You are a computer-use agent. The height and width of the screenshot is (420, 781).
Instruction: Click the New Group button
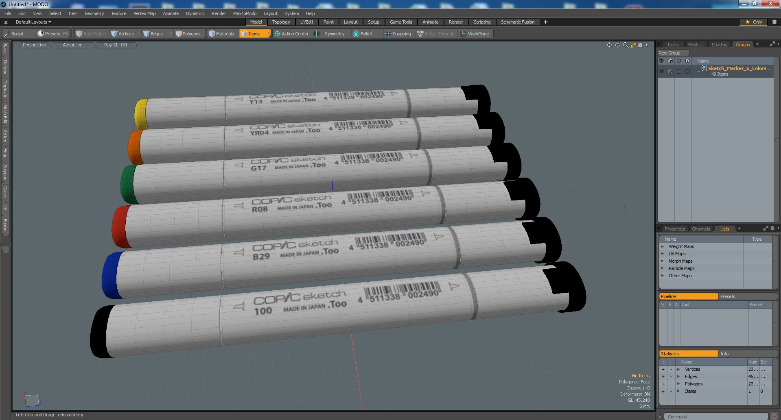coord(673,53)
